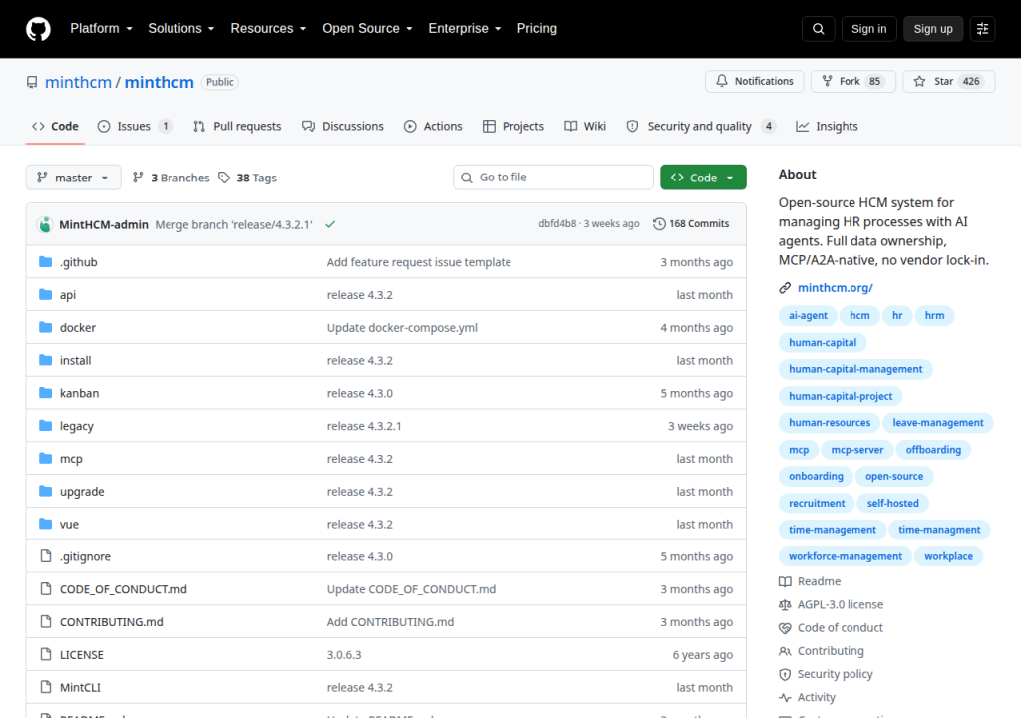Image resolution: width=1021 pixels, height=718 pixels.
Task: Open the 'Add feature request issue template' commit message
Action: (x=419, y=262)
